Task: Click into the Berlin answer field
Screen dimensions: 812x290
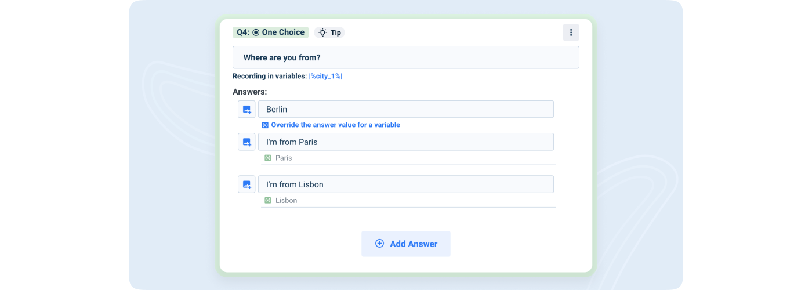Action: [406, 109]
